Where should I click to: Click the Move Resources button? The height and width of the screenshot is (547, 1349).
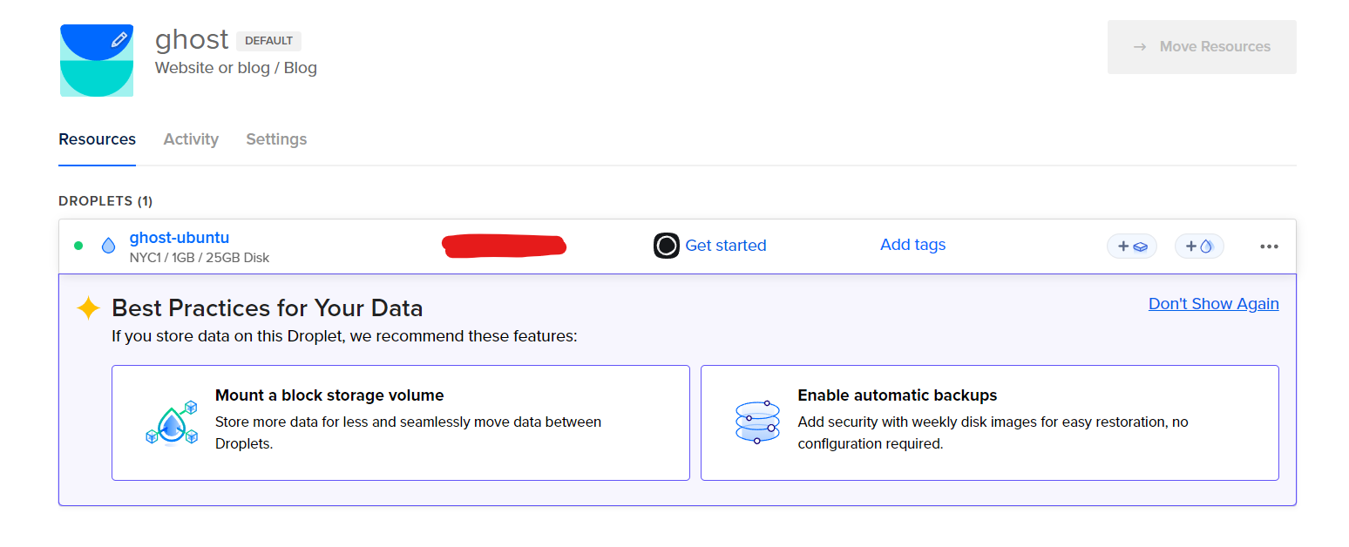[x=1203, y=46]
